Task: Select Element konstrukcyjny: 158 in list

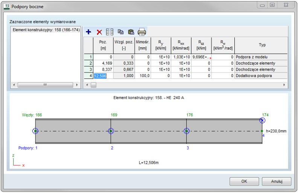Action: (x=46, y=30)
